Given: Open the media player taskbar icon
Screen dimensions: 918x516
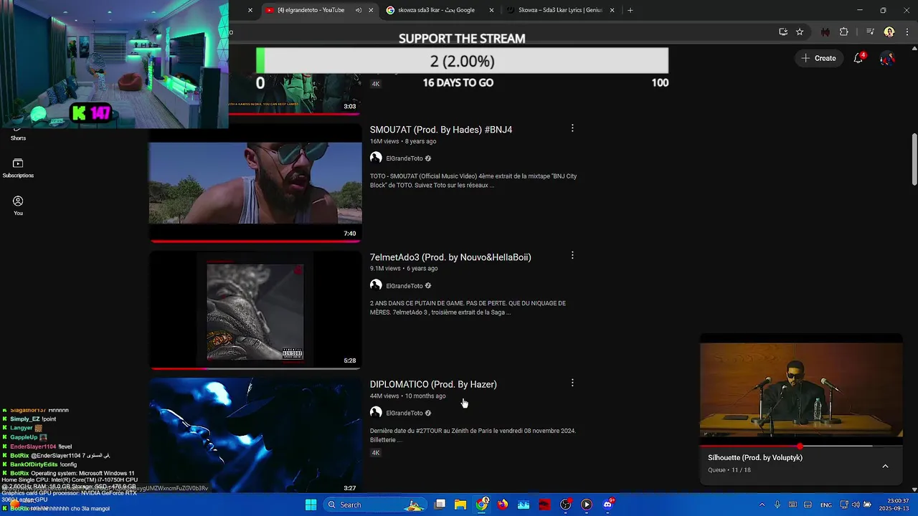Looking at the screenshot, I should click(587, 505).
